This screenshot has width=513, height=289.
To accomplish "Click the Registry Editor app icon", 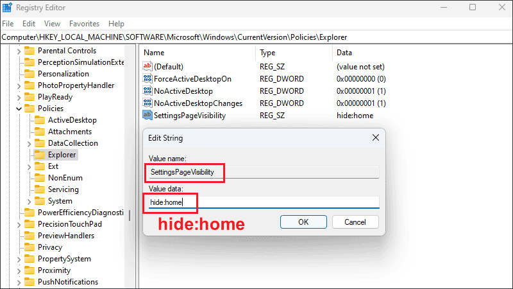I will 7,7.
